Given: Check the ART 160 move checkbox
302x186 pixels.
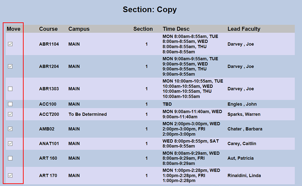Looking at the screenshot, I should [10, 158].
